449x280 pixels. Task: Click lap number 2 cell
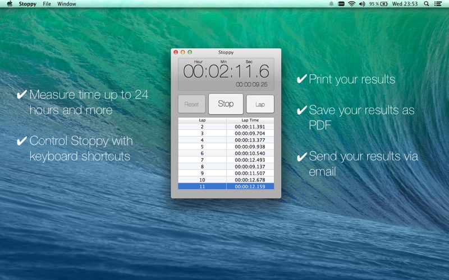pos(202,127)
